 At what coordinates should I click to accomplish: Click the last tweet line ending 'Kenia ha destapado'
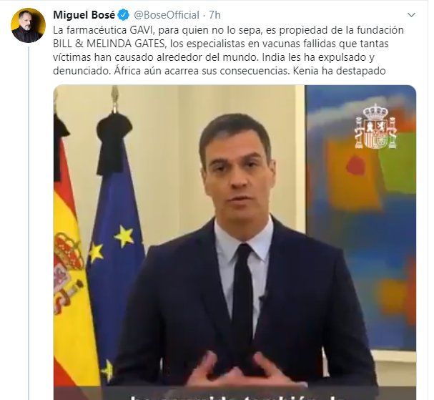[220, 71]
